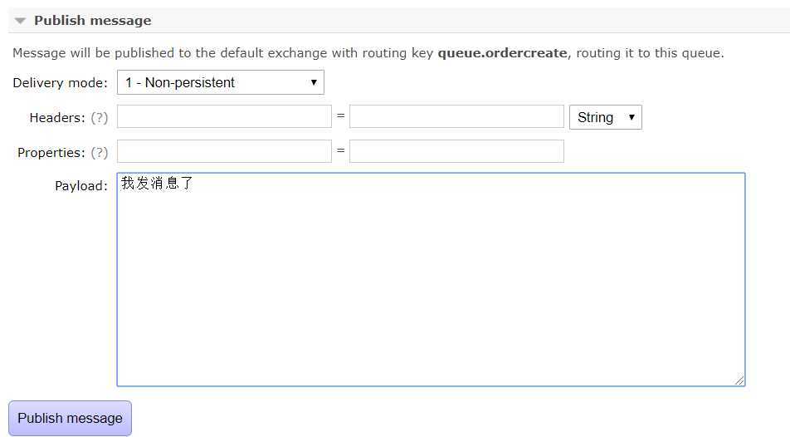The height and width of the screenshot is (437, 790).
Task: Click the Payload resize grip corner
Action: pyautogui.click(x=739, y=381)
